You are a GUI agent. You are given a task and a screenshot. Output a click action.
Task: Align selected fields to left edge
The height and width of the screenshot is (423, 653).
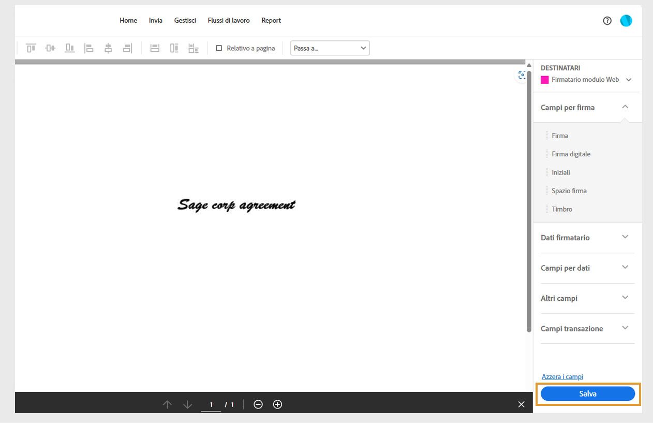tap(89, 48)
